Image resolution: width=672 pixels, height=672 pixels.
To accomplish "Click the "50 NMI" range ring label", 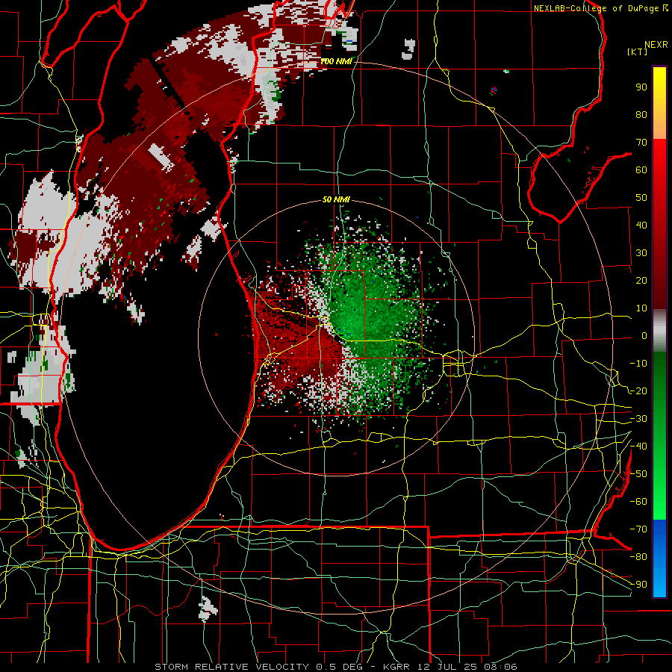I will [x=336, y=199].
